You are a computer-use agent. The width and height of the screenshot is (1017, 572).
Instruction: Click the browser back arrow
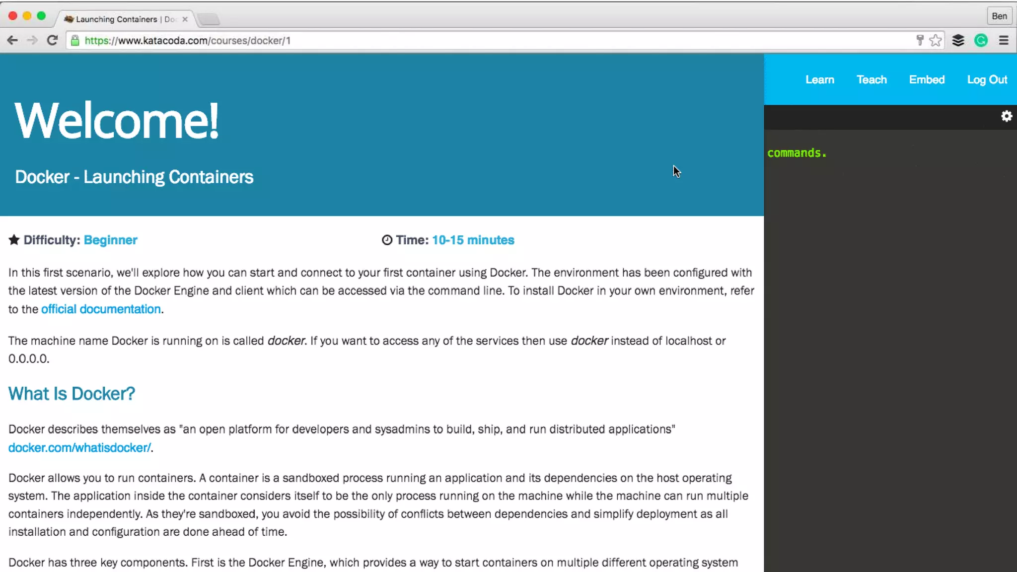coord(12,40)
